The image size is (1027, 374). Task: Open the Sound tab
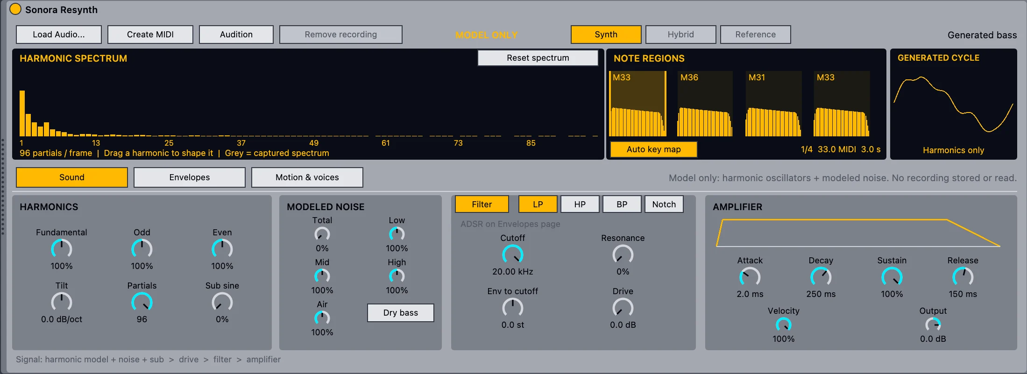(72, 177)
